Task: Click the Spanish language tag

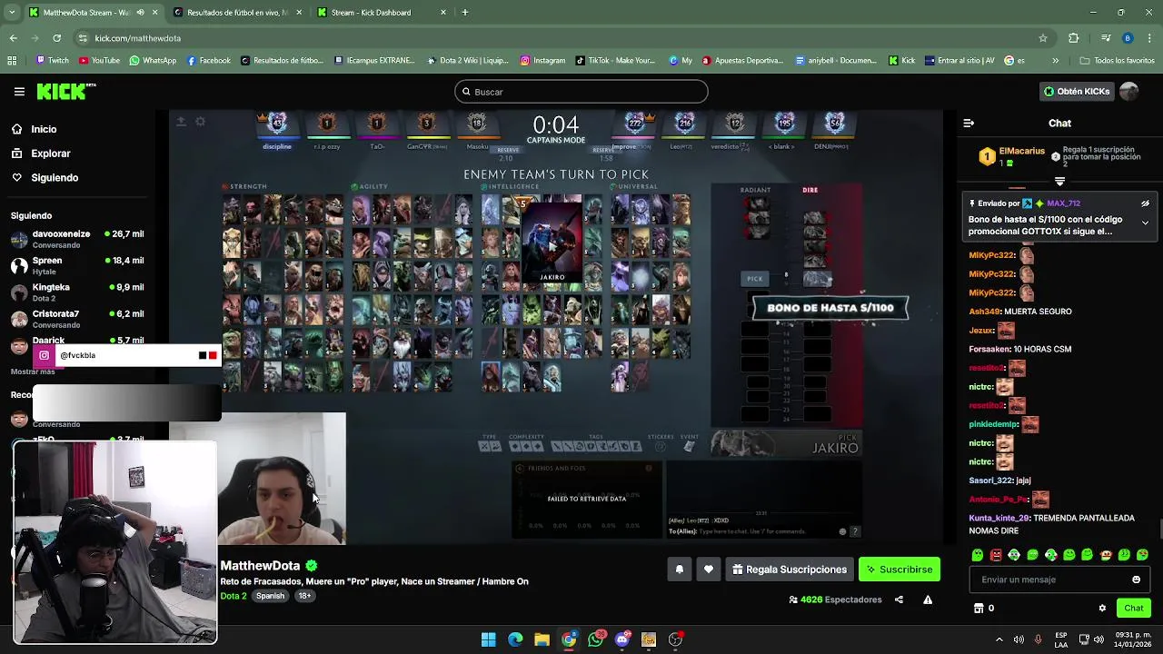Action: click(270, 596)
